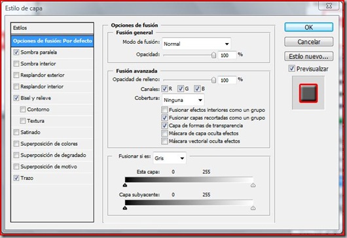Click the Estilo nuevo... button
Screen dimensions: 347x238
click(x=309, y=56)
